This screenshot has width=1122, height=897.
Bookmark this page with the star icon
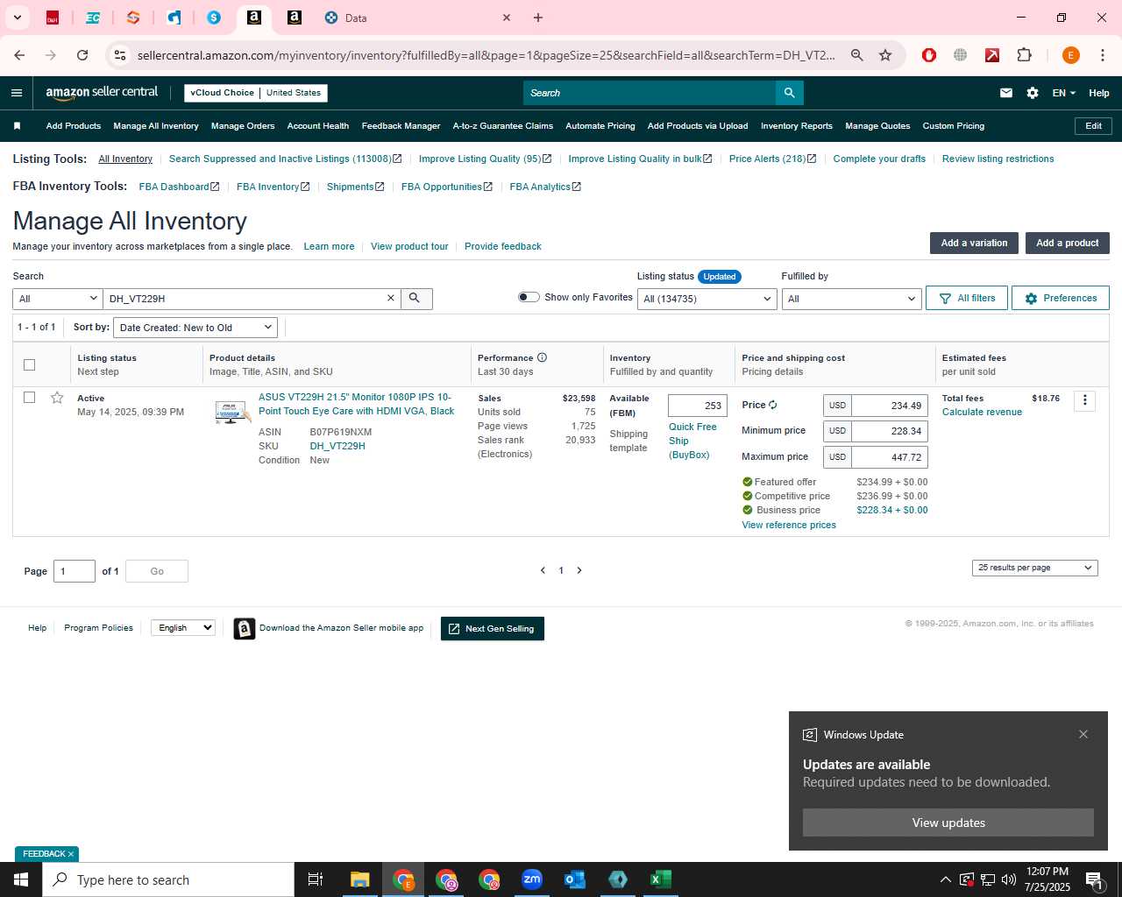tap(885, 55)
